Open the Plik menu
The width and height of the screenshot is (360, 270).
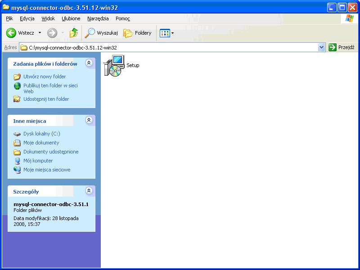coord(9,18)
